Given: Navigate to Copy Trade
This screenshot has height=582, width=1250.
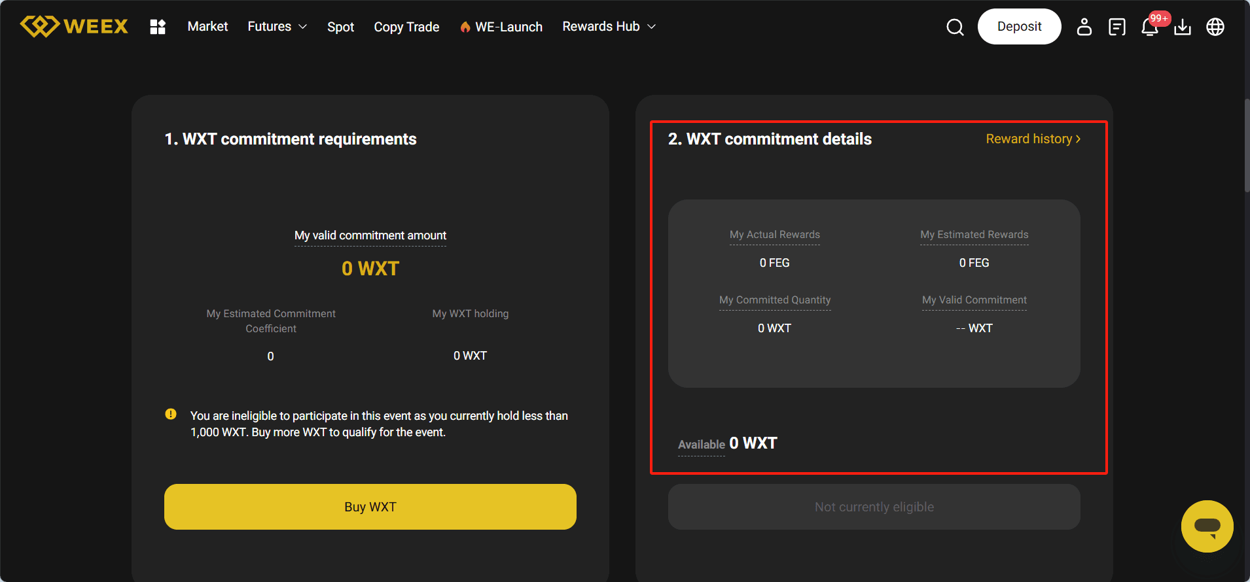Looking at the screenshot, I should (406, 27).
